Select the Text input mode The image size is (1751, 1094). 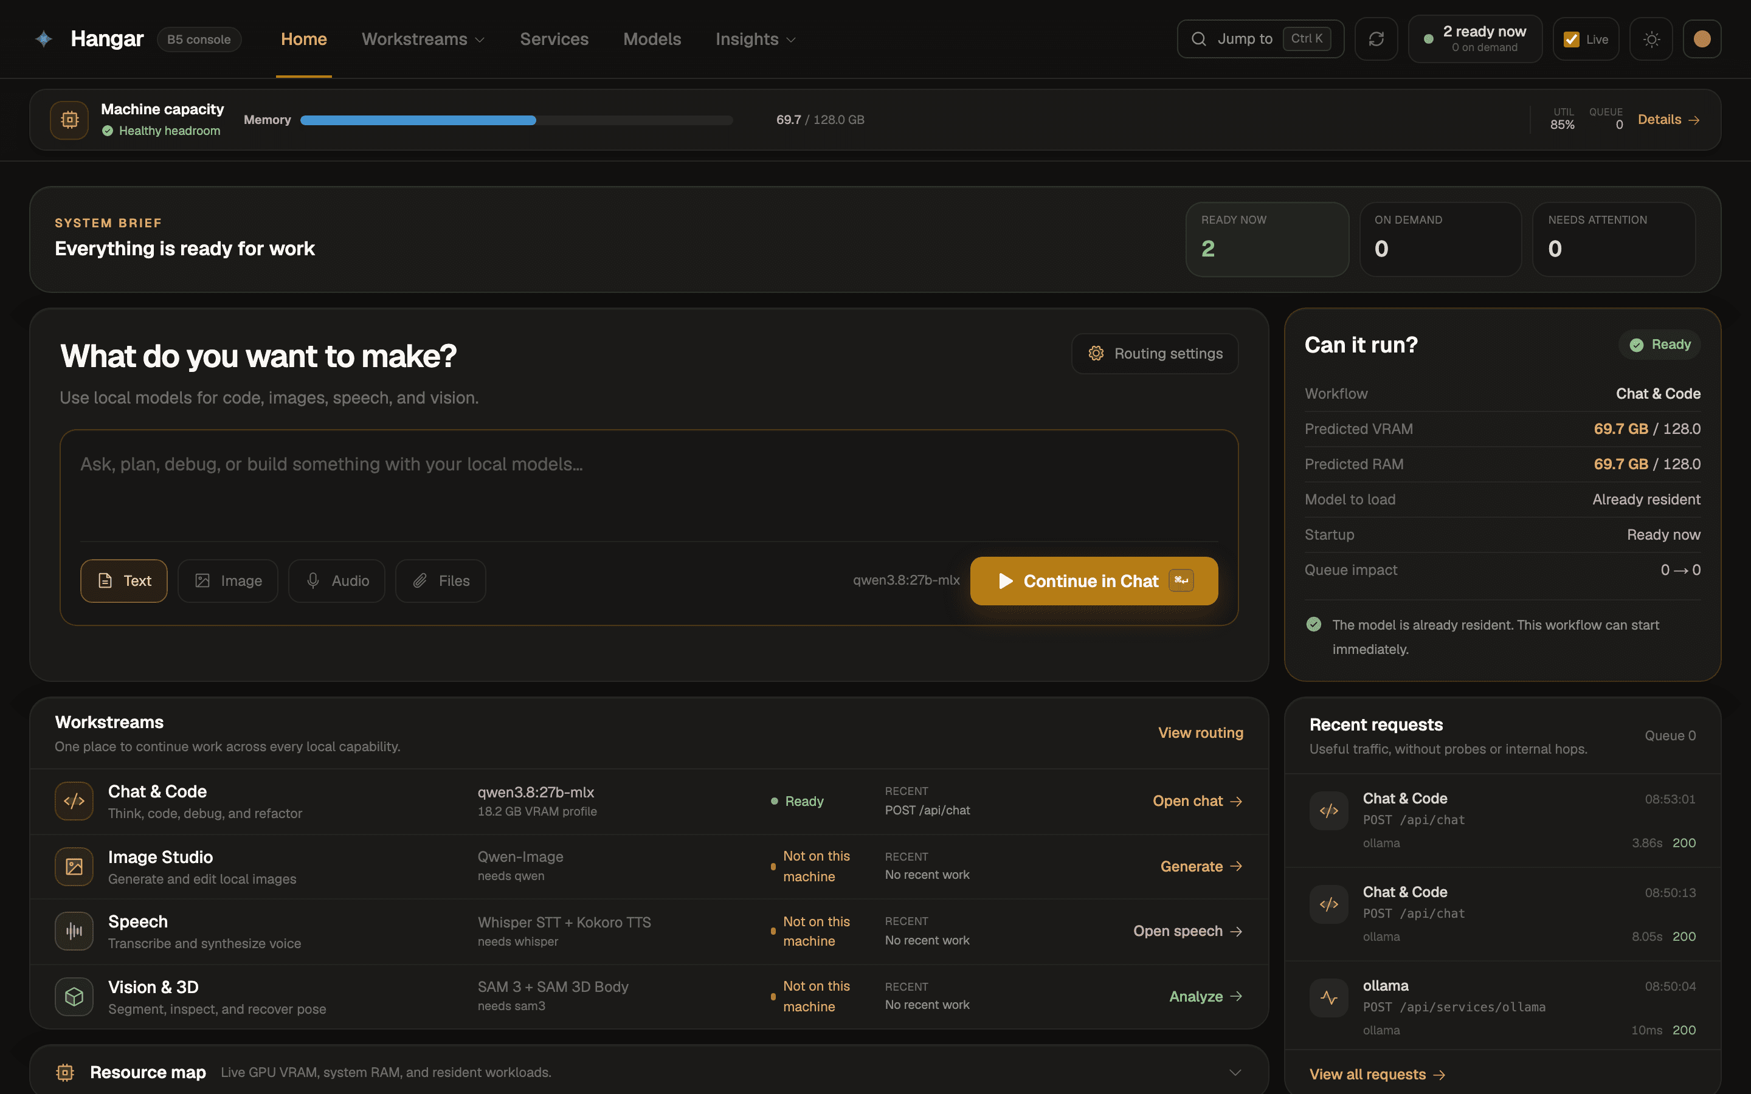(x=124, y=581)
